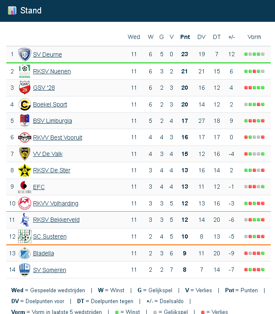Open the RKSV Bekkerveld team link

pyautogui.click(x=56, y=220)
